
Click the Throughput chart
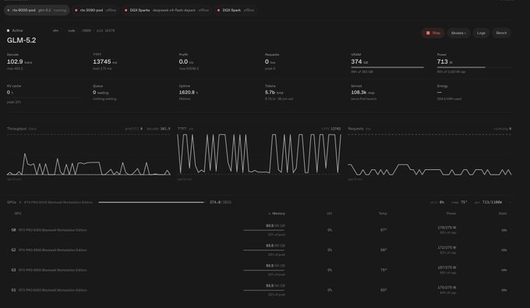(x=89, y=154)
